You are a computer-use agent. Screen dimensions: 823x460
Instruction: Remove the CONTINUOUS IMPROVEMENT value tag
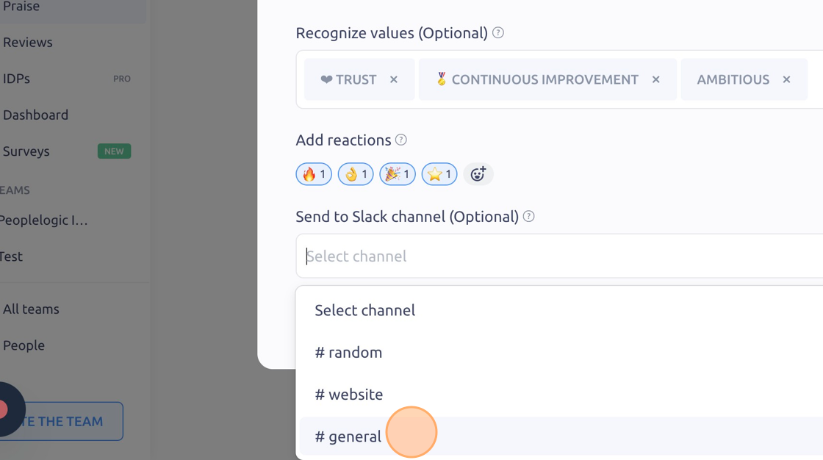655,79
